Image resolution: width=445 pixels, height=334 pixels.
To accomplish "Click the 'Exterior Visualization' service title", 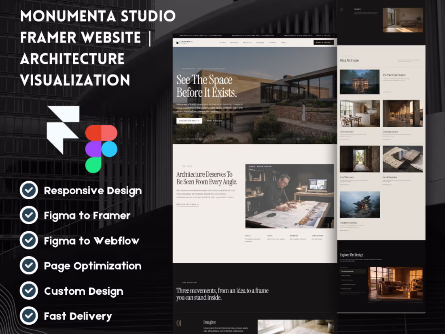I will (394, 75).
